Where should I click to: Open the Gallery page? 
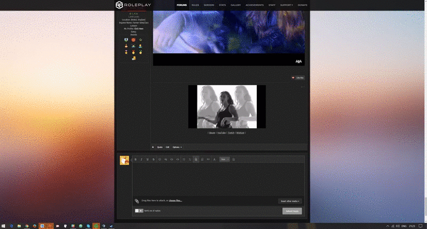(x=235, y=5)
